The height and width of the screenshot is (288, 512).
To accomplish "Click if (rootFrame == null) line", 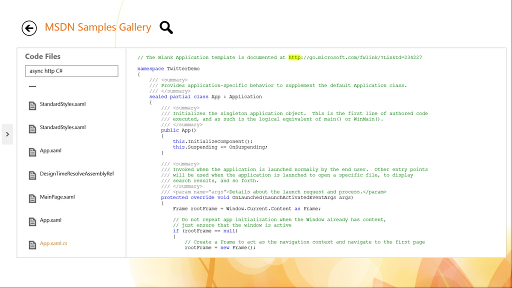I will coord(205,231).
